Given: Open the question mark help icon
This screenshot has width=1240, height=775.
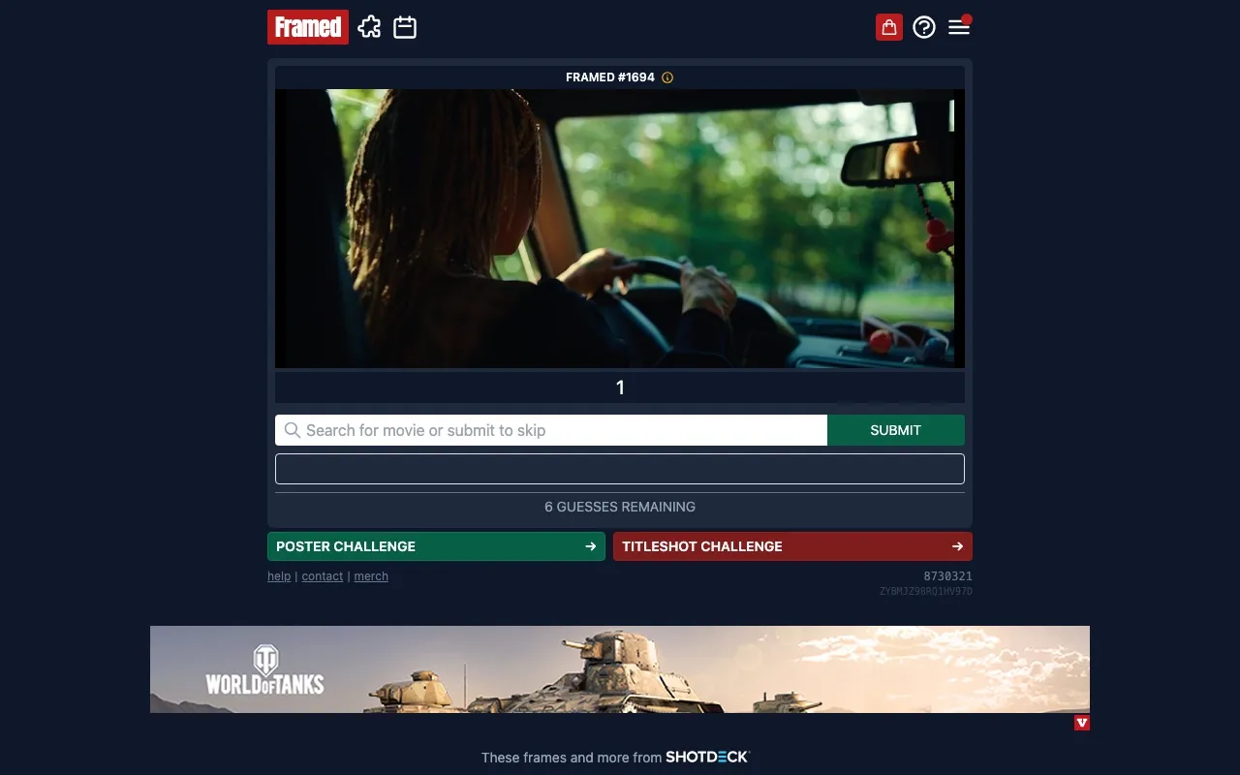Looking at the screenshot, I should [924, 27].
